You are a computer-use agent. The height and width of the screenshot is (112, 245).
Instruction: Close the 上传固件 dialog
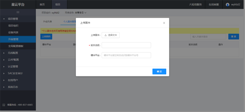164,23
